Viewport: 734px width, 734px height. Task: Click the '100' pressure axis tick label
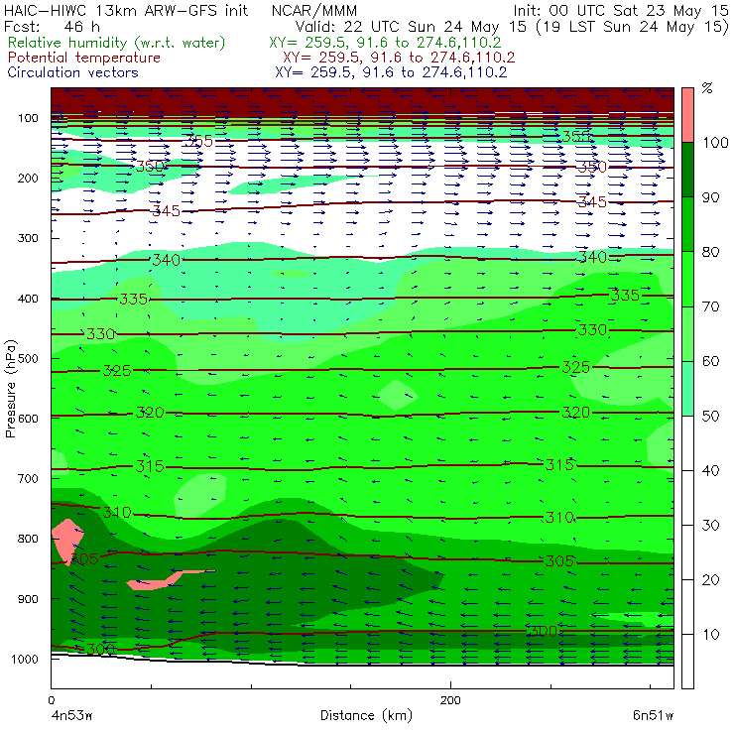[28, 118]
